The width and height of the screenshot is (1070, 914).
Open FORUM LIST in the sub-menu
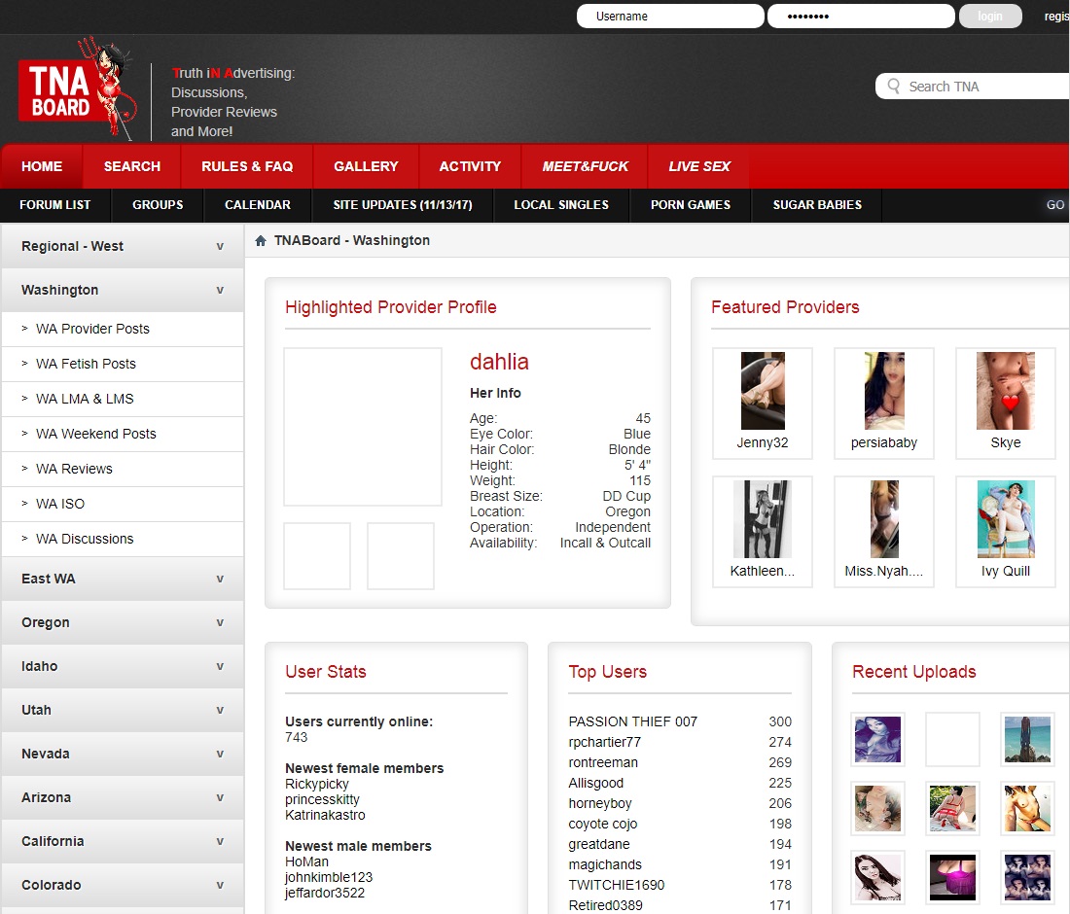tap(55, 205)
